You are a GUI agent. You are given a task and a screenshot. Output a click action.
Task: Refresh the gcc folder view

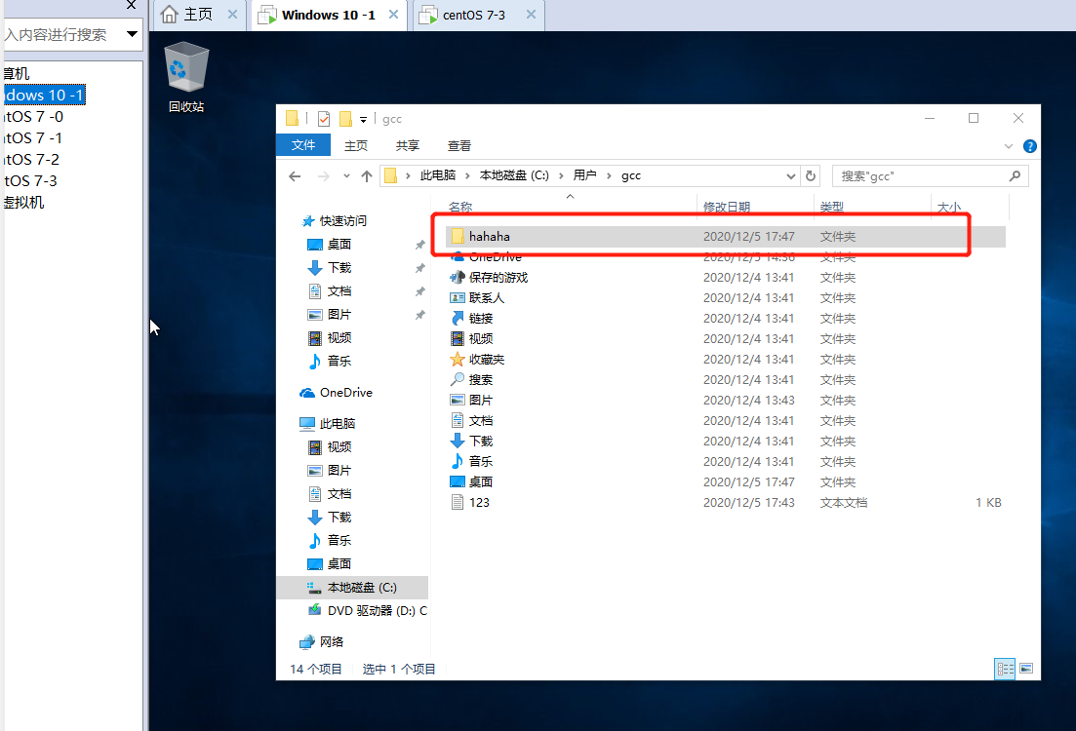[x=811, y=175]
